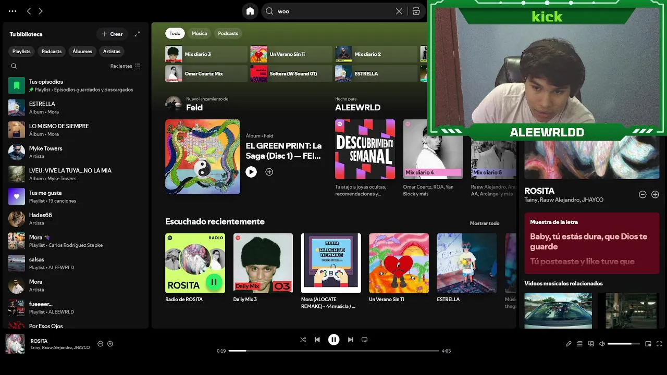Open Myke Towers artist in library

click(x=75, y=152)
